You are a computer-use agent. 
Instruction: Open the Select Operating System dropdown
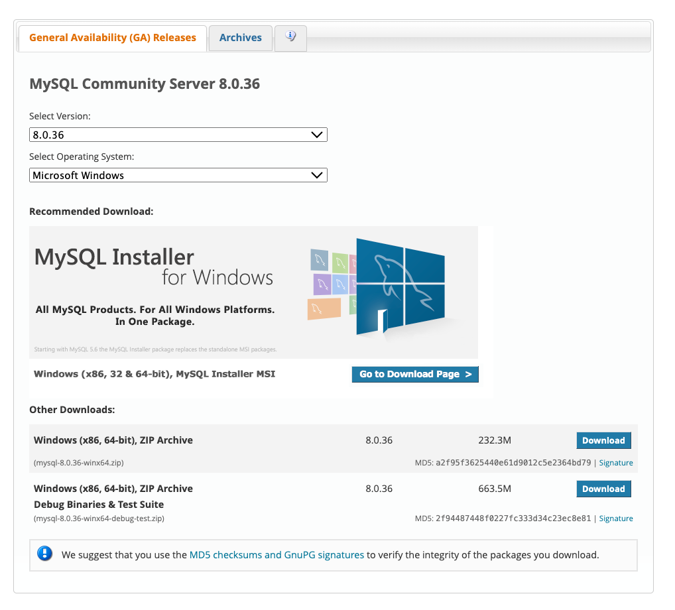click(178, 175)
